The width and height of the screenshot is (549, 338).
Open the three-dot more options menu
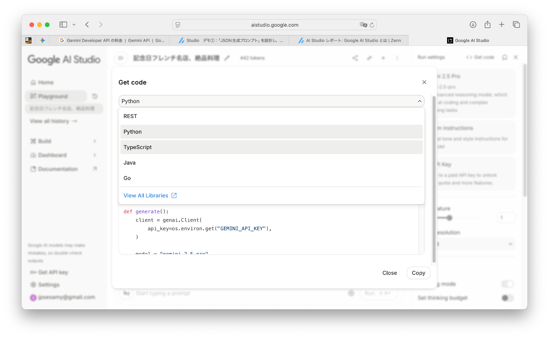[x=397, y=58]
